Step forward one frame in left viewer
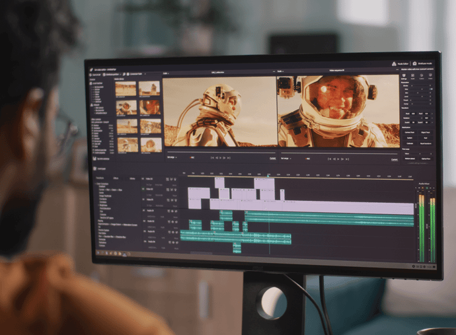 pyautogui.click(x=224, y=158)
